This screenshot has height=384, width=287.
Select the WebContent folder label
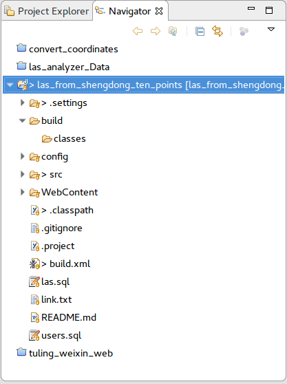[70, 192]
